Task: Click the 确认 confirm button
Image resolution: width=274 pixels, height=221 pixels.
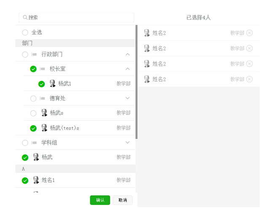Action: click(x=100, y=200)
